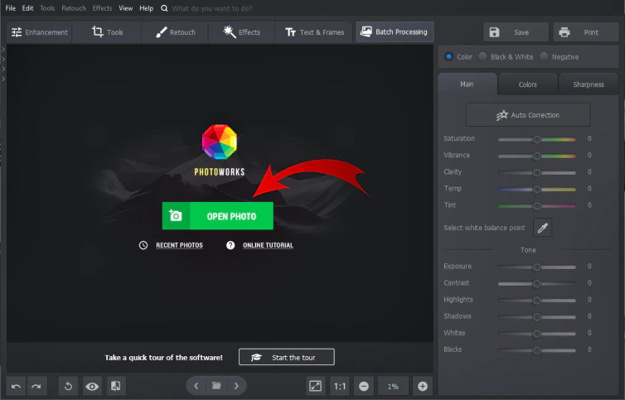Click the 1% zoom value field
The height and width of the screenshot is (400, 625).
click(x=393, y=386)
